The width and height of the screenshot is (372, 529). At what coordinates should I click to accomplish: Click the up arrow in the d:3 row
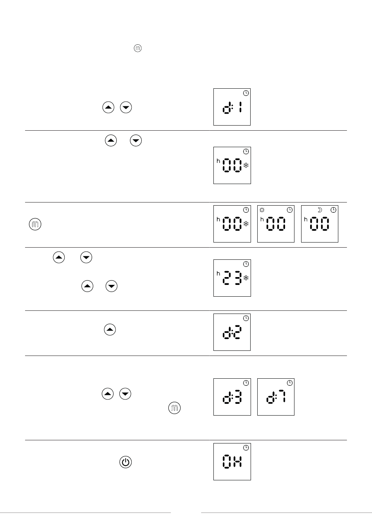point(108,394)
